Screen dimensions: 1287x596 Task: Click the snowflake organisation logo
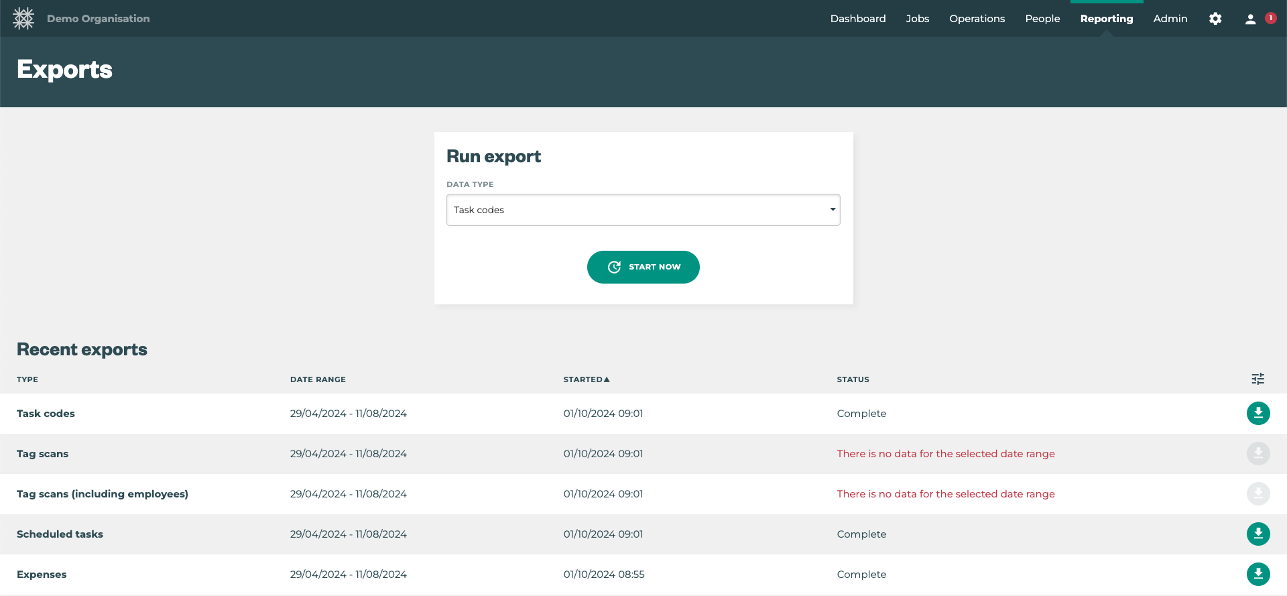23,19
